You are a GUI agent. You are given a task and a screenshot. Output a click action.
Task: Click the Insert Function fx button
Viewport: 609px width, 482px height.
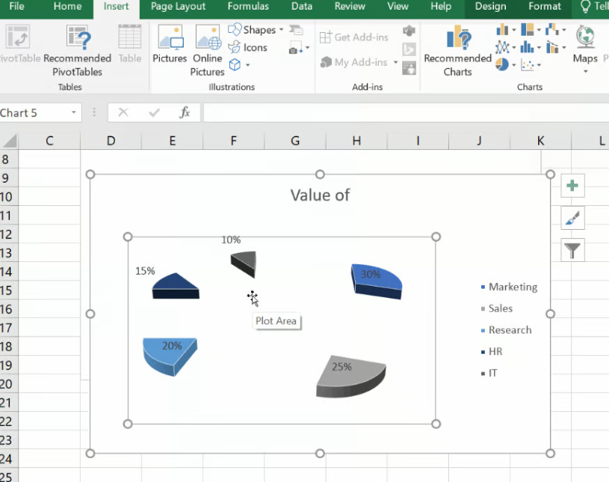point(185,113)
